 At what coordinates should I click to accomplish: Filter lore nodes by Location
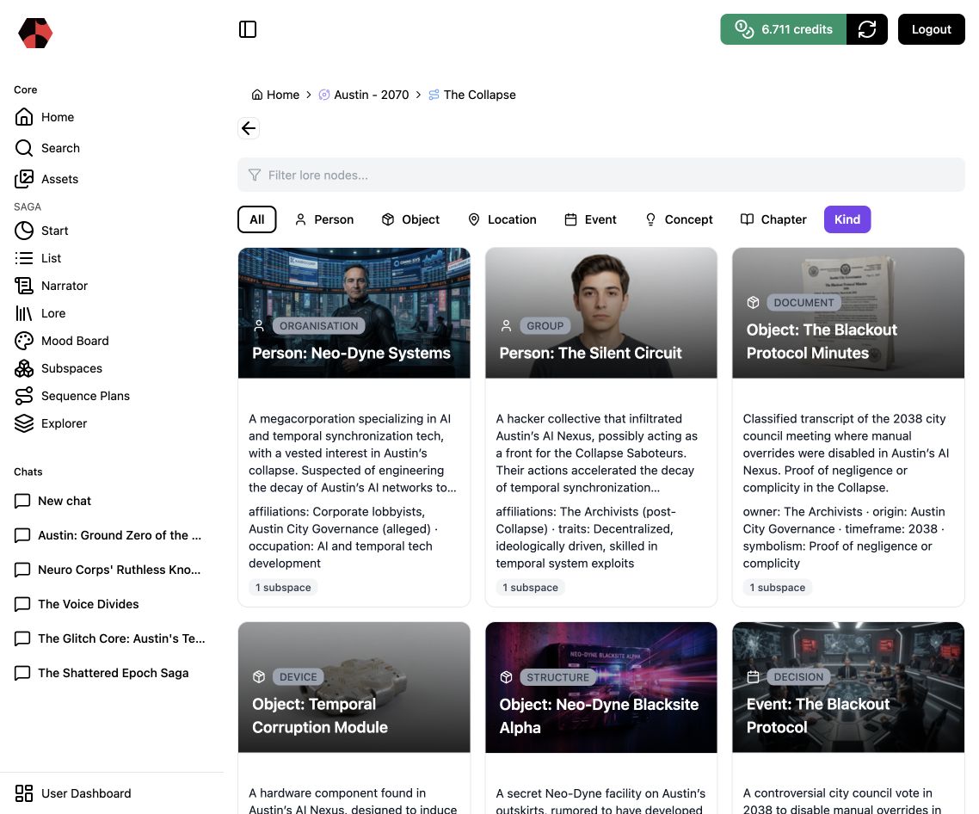[x=502, y=219]
